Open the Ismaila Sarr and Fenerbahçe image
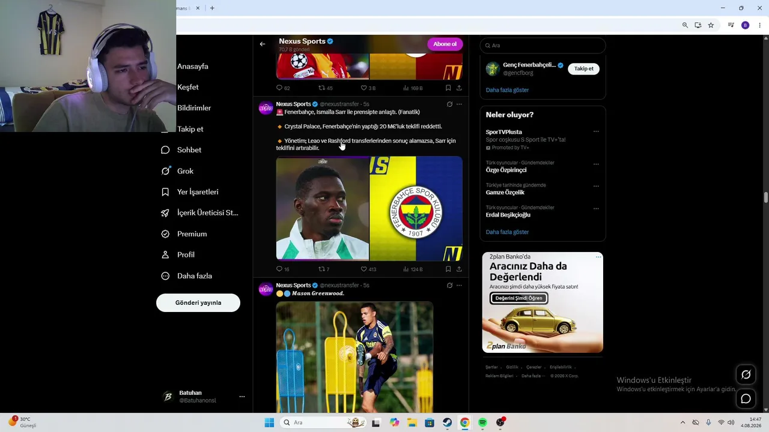This screenshot has height=432, width=769. click(x=369, y=208)
